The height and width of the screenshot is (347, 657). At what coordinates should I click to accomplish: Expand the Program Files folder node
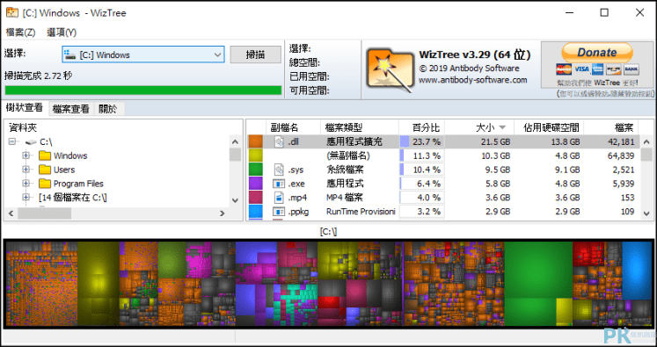tap(26, 184)
